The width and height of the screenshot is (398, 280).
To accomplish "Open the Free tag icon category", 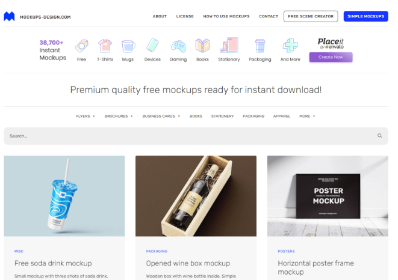I will coord(81,46).
